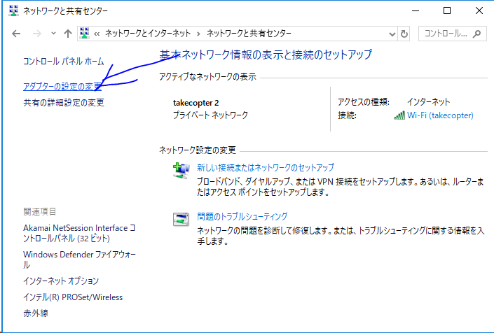Open アダプターの設定の変更 link
494x333 pixels.
tap(62, 87)
